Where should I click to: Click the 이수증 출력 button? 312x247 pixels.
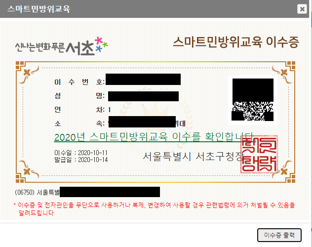pos(279,235)
